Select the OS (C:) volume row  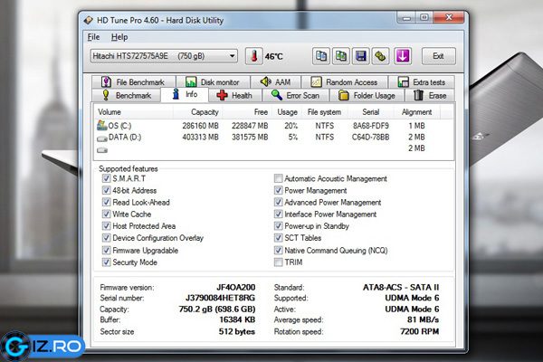pyautogui.click(x=273, y=126)
